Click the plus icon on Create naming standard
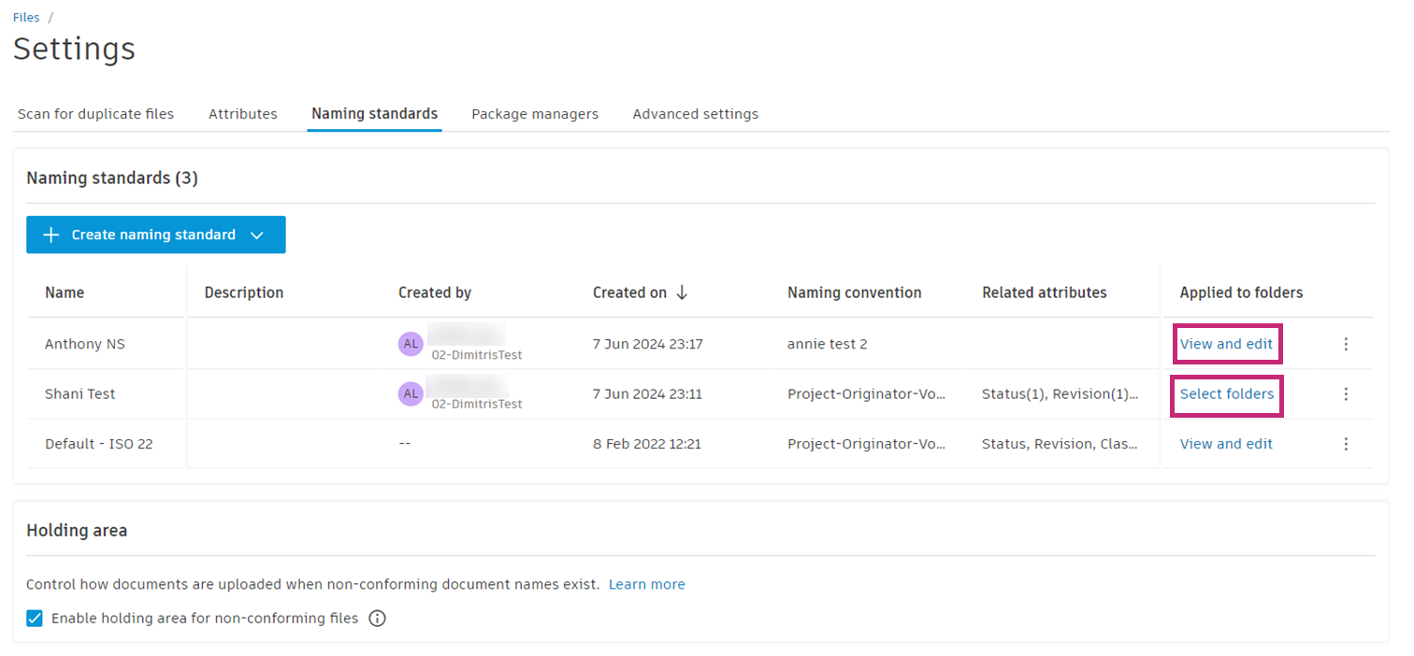The image size is (1414, 656). click(x=51, y=235)
